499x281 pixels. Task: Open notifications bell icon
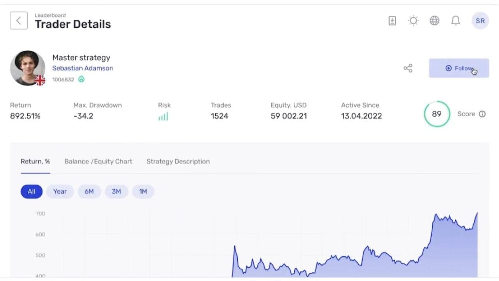tap(455, 21)
